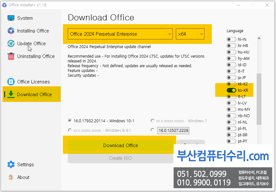Screen dimensions: 276x192
Task: Enable the hr-HR language toggle
Action: 231,46
